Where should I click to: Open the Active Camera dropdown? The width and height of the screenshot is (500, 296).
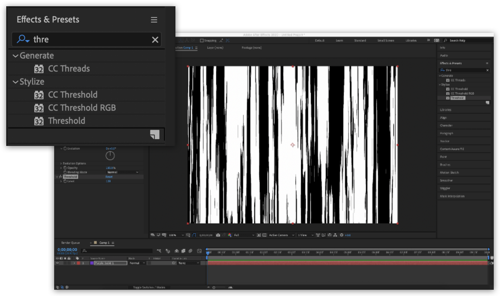pyautogui.click(x=281, y=236)
